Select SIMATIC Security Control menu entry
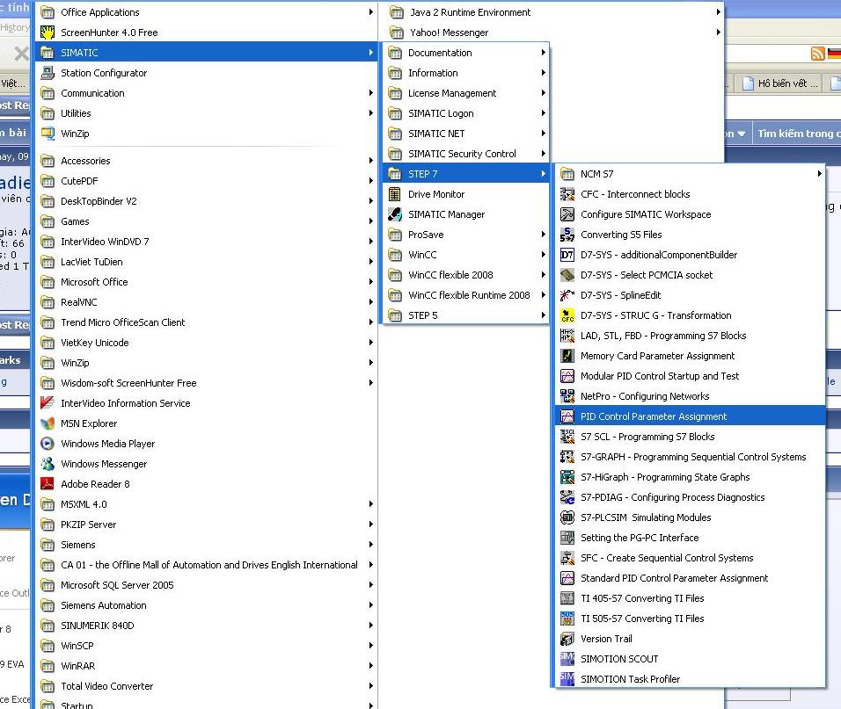The height and width of the screenshot is (709, 841). [x=466, y=154]
